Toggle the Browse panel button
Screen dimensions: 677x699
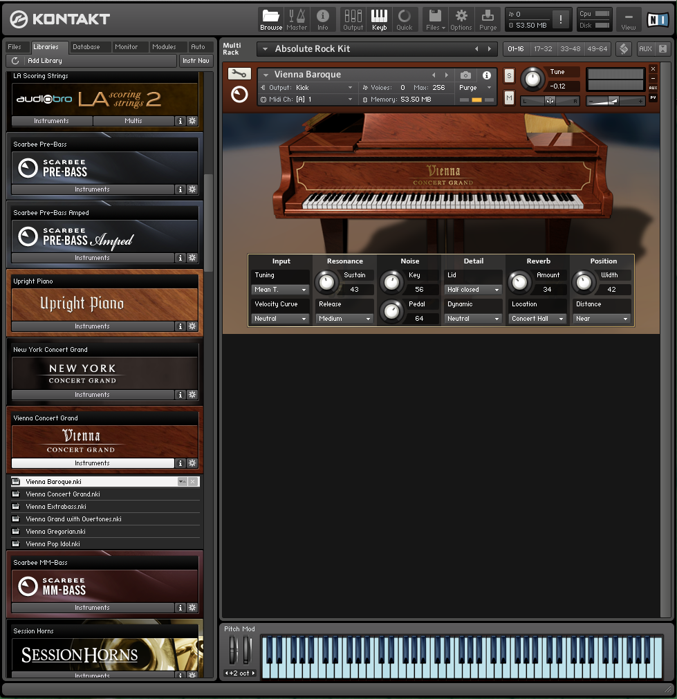click(x=271, y=19)
